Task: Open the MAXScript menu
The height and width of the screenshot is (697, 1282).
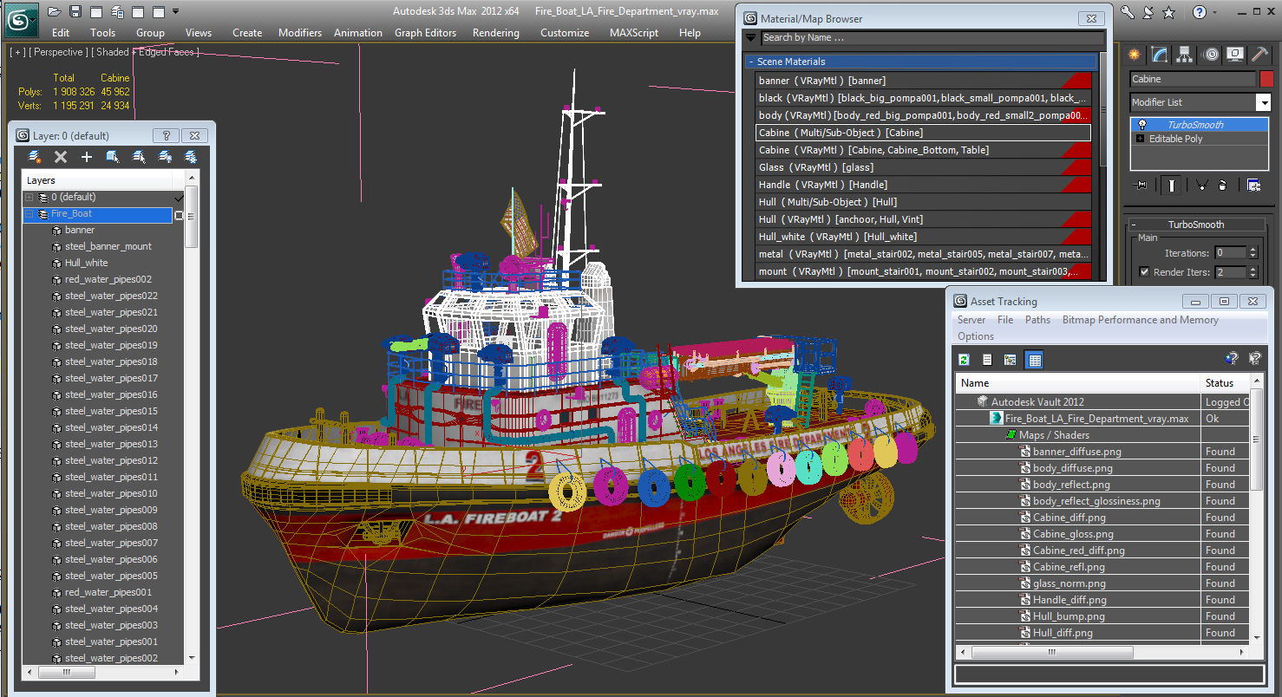Action: 634,33
